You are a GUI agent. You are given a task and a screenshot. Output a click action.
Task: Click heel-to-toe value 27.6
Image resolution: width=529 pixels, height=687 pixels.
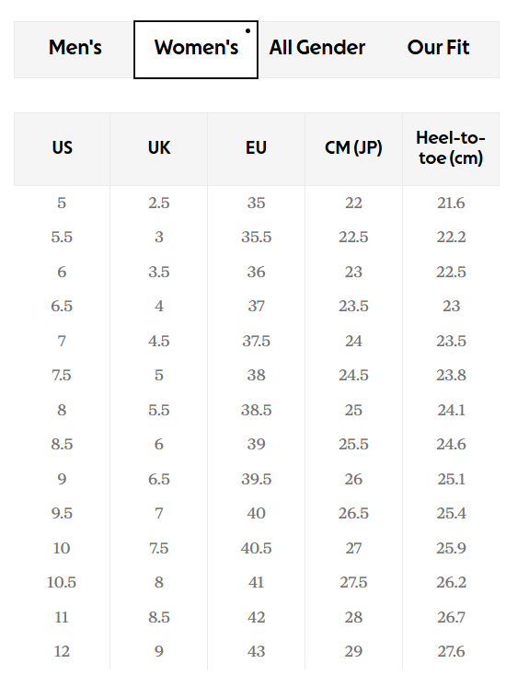(451, 651)
